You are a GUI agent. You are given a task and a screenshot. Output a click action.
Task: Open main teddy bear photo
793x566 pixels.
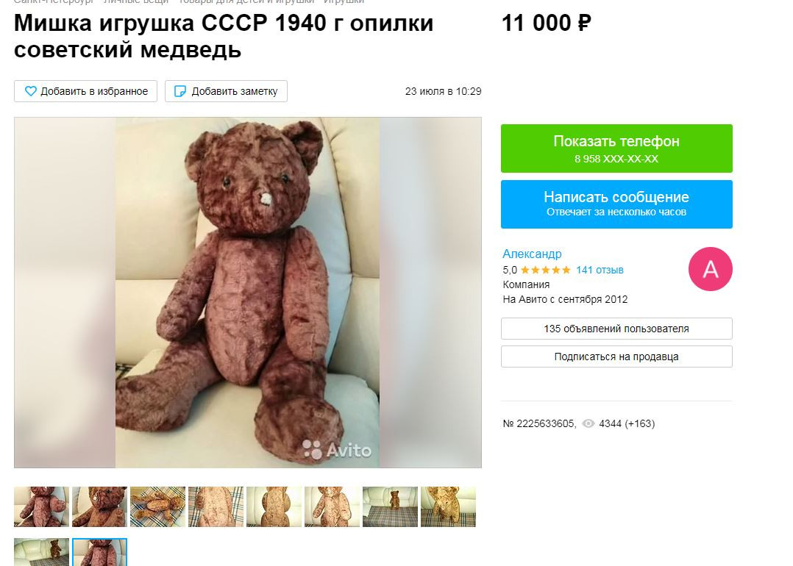[x=248, y=293]
